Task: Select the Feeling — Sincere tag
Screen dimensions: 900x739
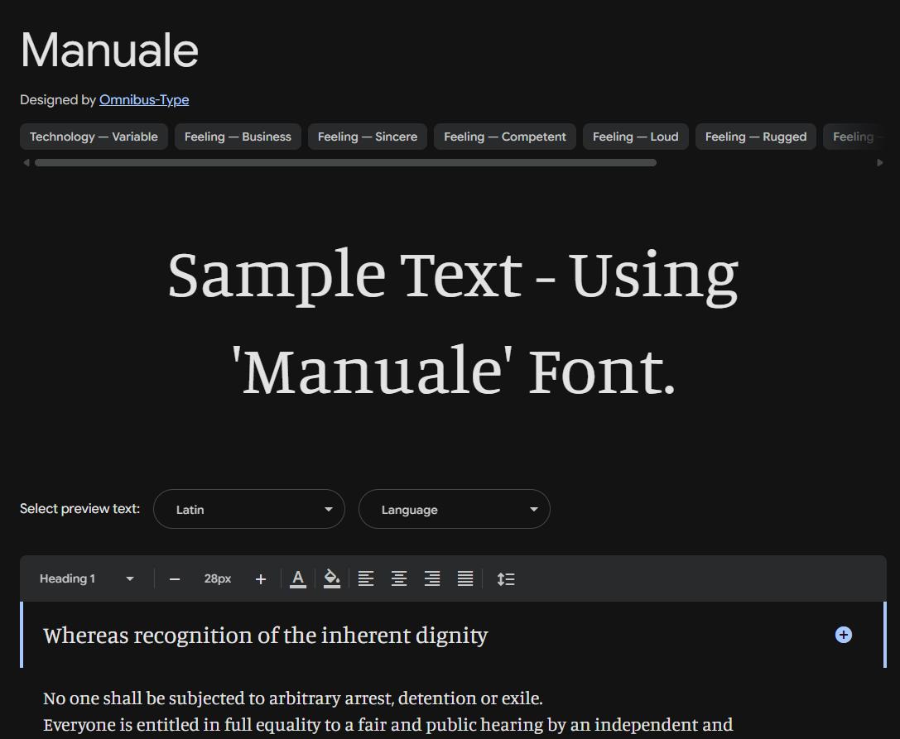Action: click(368, 137)
